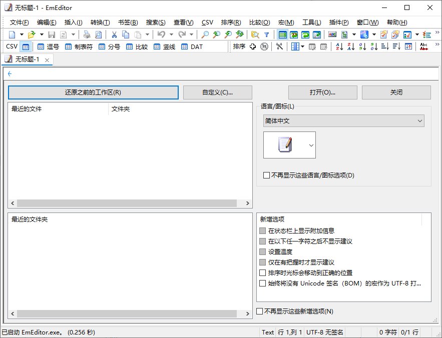This screenshot has height=338, width=442.
Task: Click the Find in Files icon
Action: tap(255, 34)
